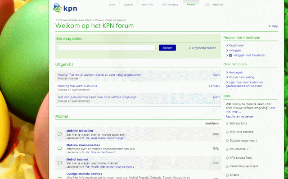Image resolution: width=288 pixels, height=179 pixels.
Task: Choose Thuismonteur in the poll
Action: pos(227,149)
